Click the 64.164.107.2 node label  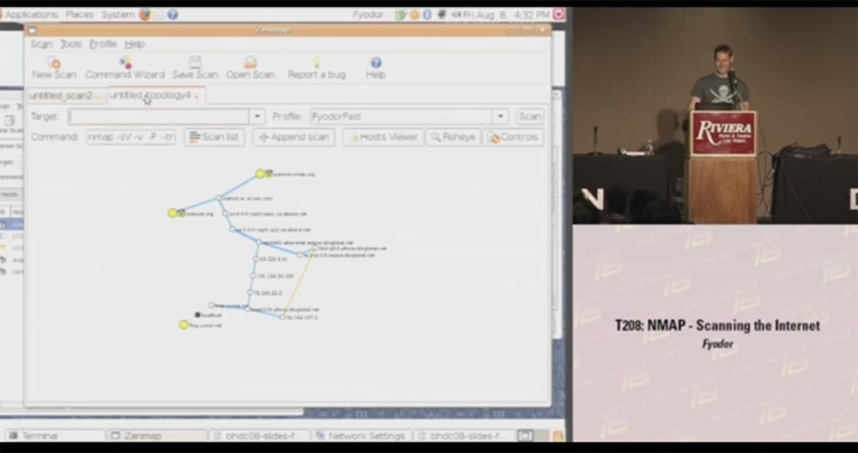[x=302, y=317]
